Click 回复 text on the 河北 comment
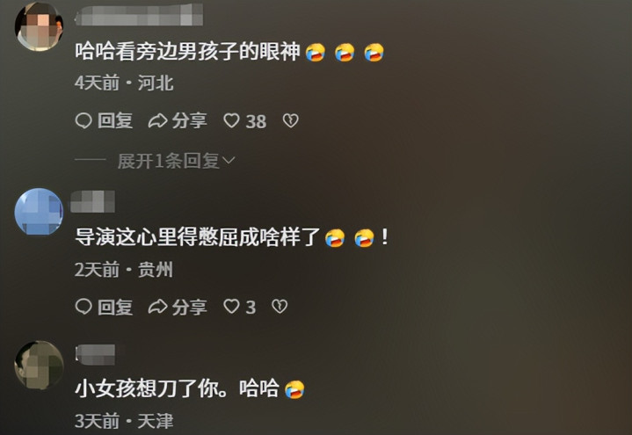The image size is (632, 435). pos(115,121)
